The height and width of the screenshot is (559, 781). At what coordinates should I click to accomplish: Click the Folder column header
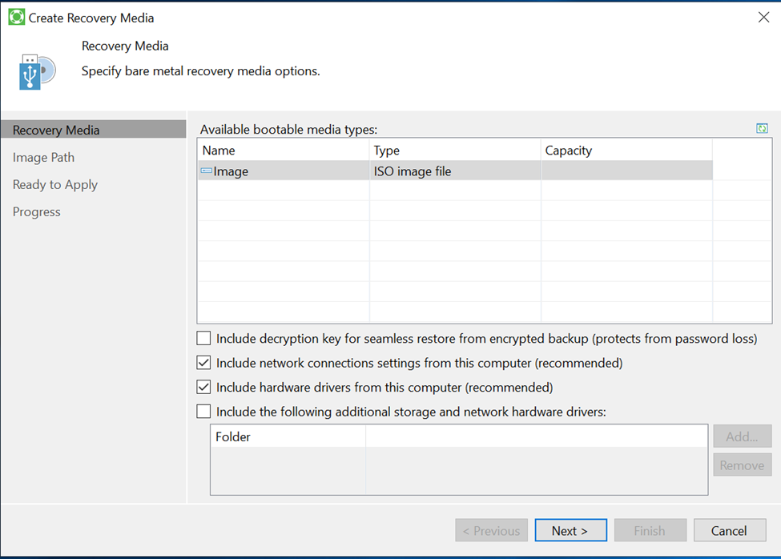(287, 437)
